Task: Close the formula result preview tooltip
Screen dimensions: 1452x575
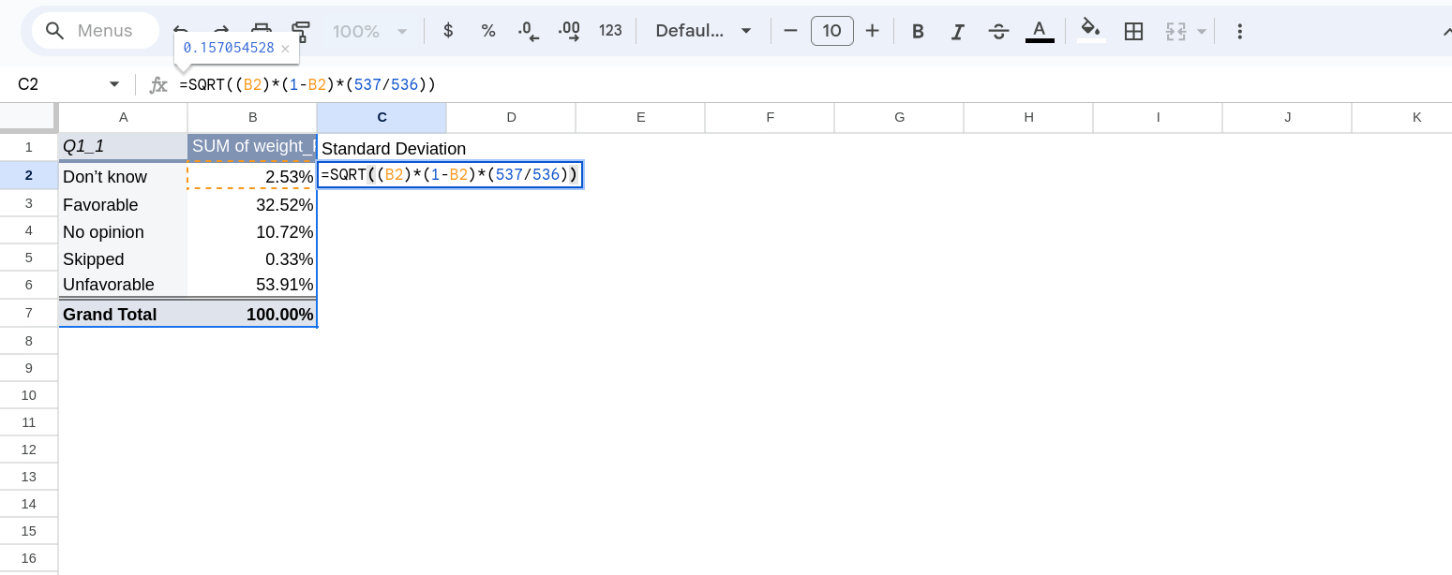Action: coord(286,48)
